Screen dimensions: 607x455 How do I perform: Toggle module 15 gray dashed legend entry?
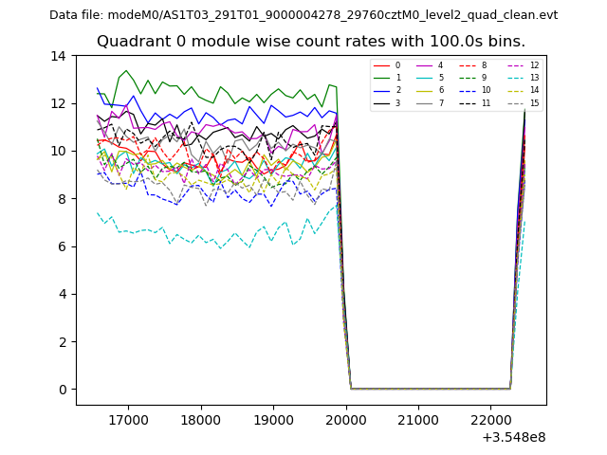click(522, 102)
